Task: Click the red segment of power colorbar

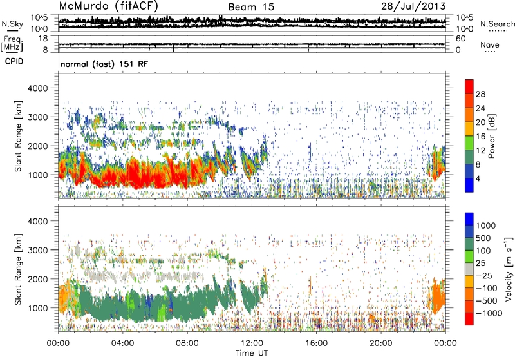Action: point(469,87)
